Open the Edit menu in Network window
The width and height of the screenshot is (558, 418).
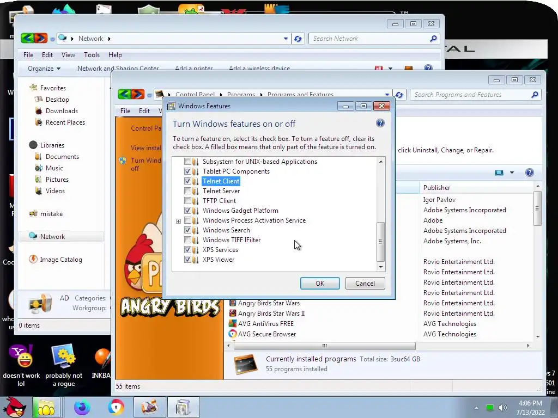(x=47, y=55)
